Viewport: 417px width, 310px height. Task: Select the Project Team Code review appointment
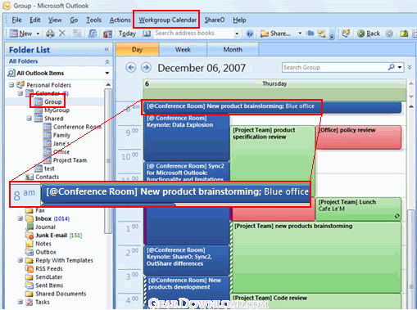[x=316, y=301]
